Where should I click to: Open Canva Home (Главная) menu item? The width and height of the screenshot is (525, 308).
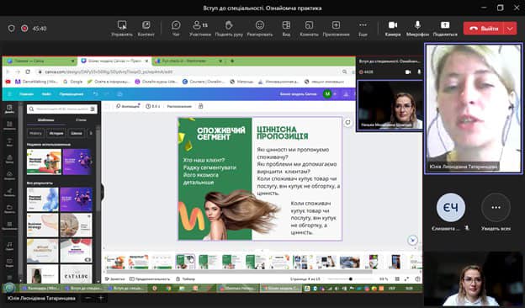tap(26, 94)
